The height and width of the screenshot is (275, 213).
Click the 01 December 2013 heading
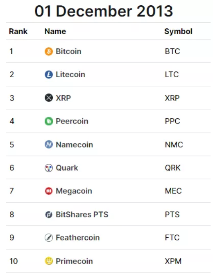104,11
